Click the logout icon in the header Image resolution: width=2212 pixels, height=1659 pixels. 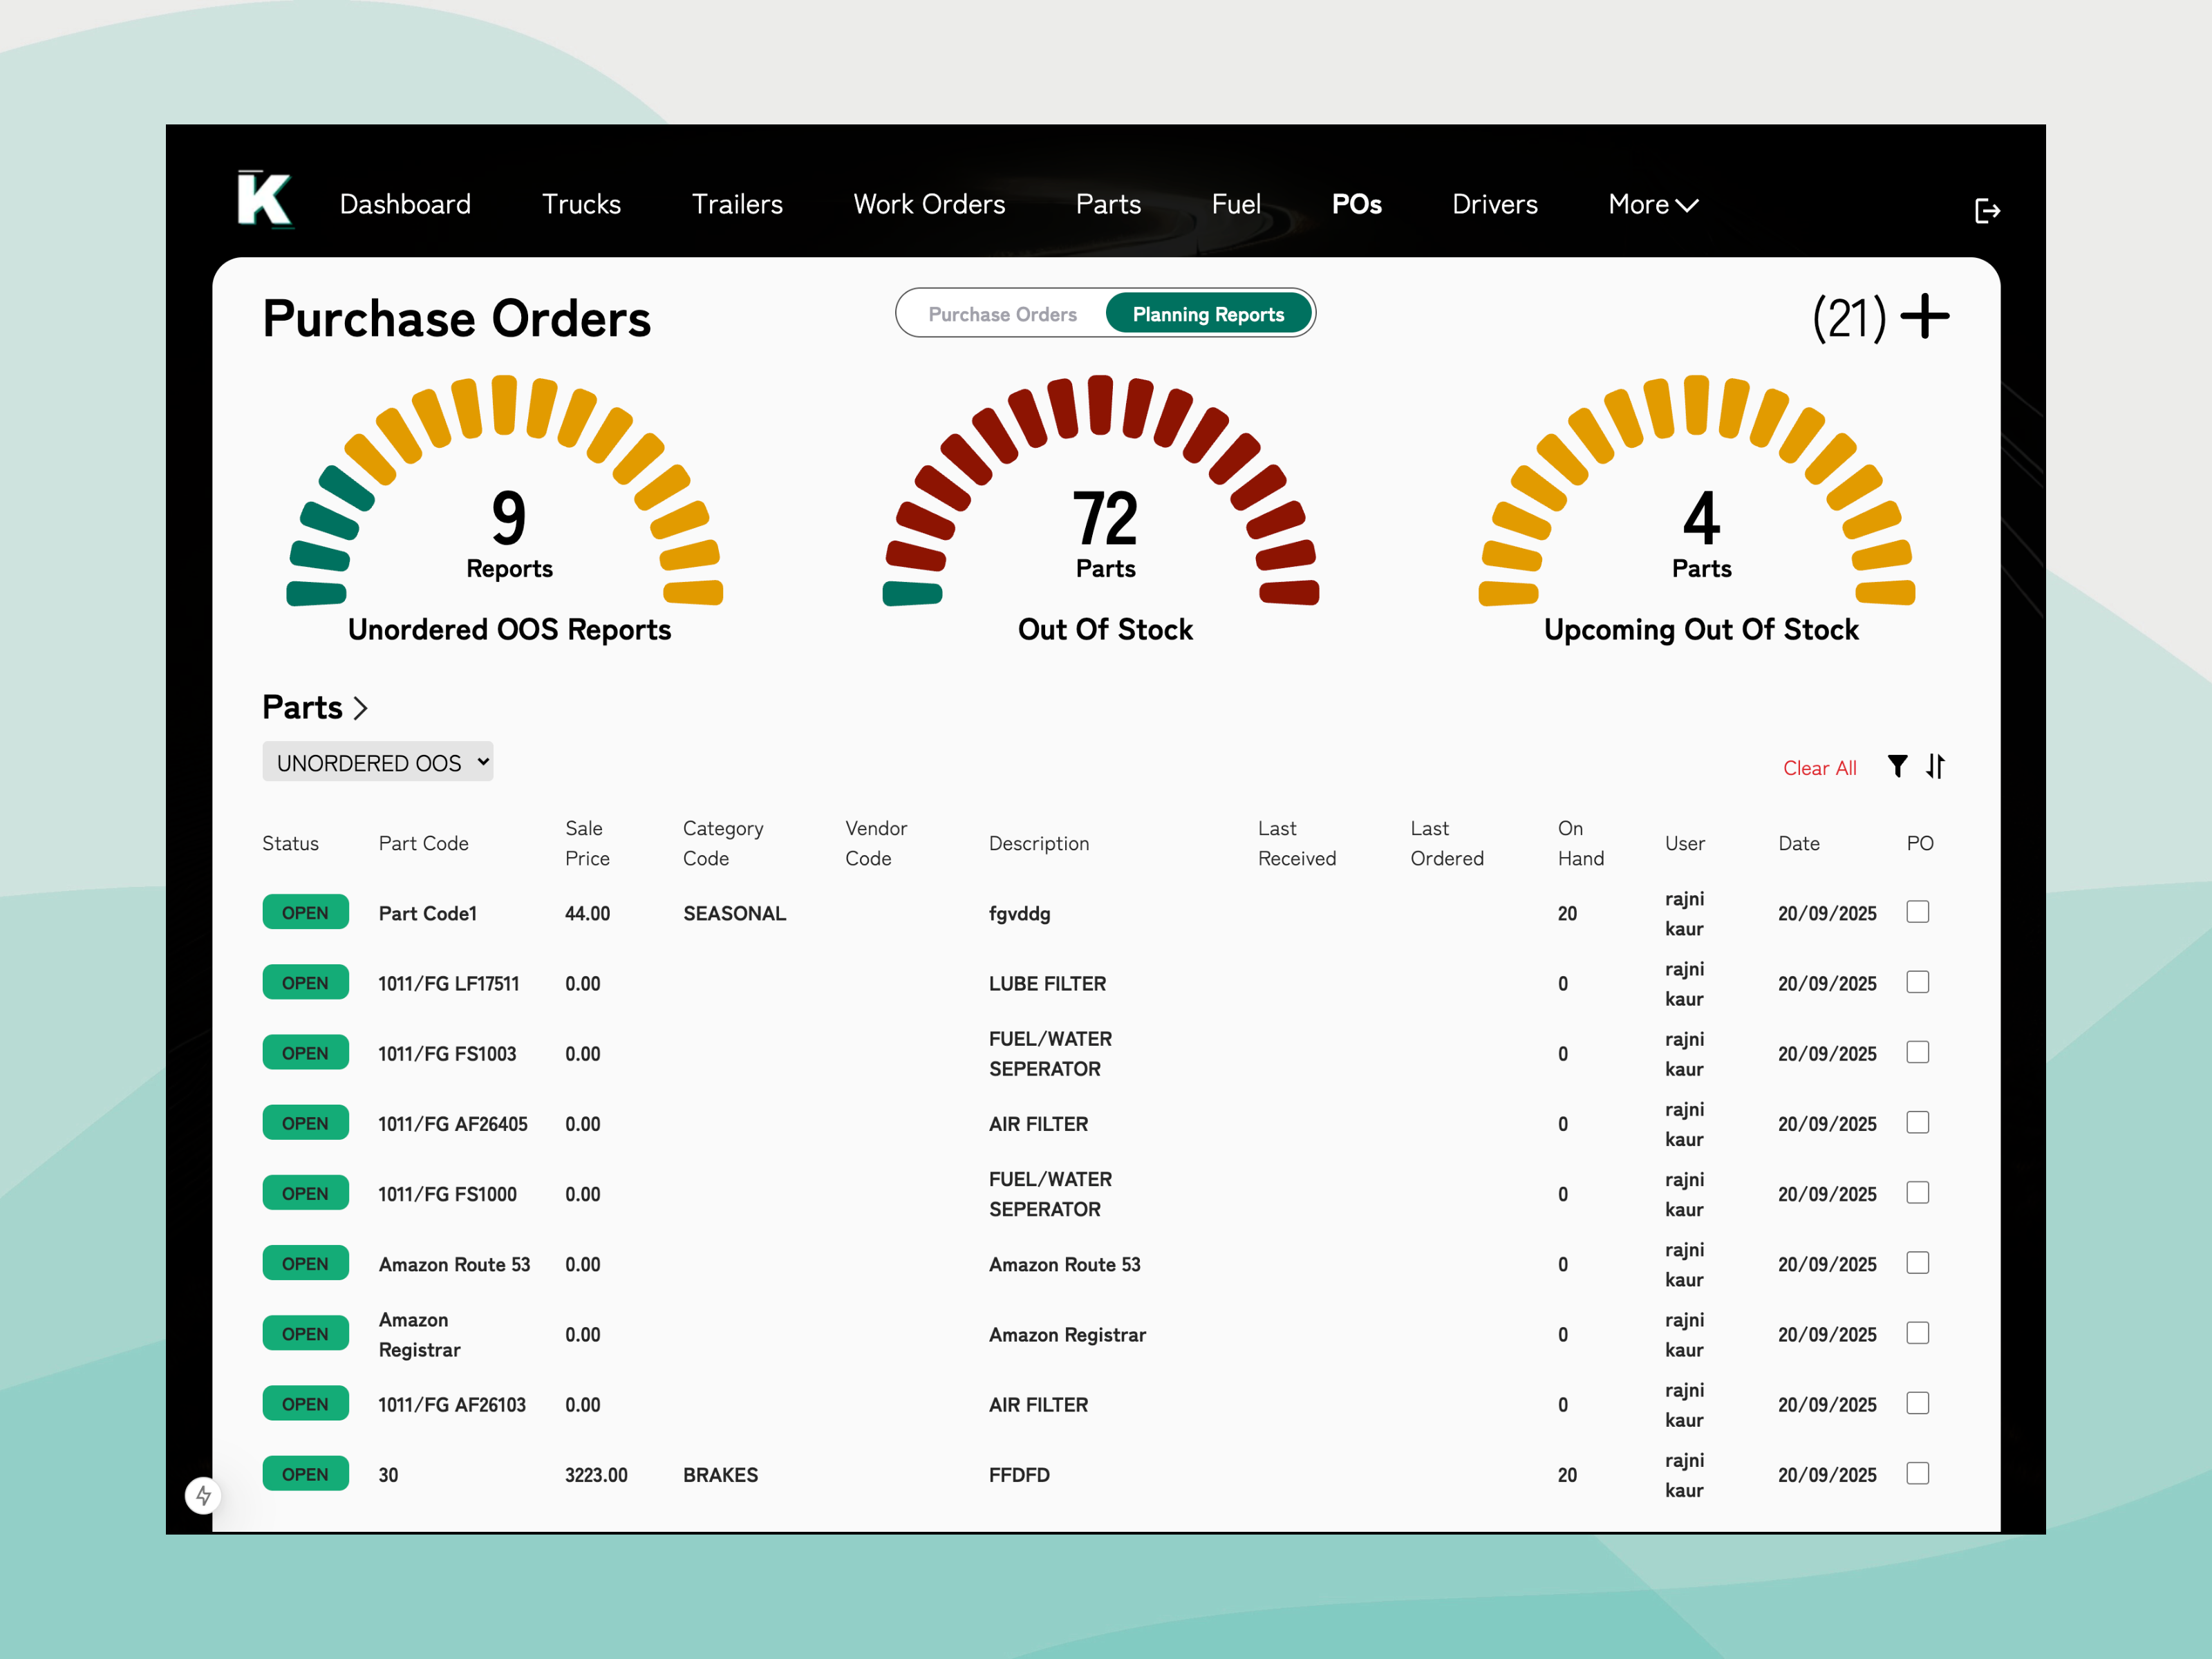(1987, 211)
